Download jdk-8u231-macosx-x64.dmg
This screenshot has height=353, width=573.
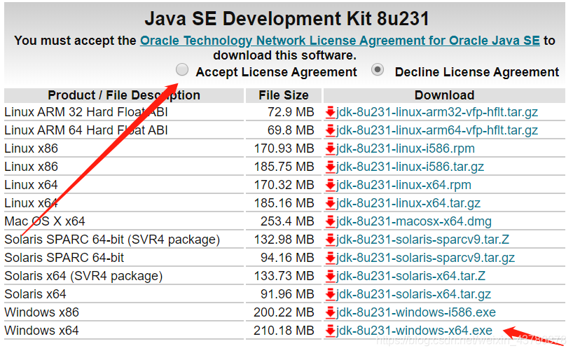point(414,221)
